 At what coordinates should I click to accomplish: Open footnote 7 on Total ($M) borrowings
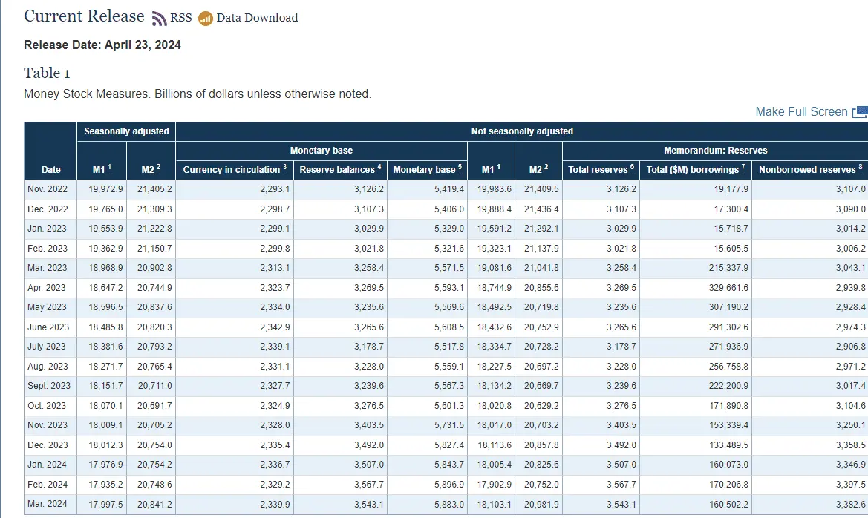[x=743, y=168]
